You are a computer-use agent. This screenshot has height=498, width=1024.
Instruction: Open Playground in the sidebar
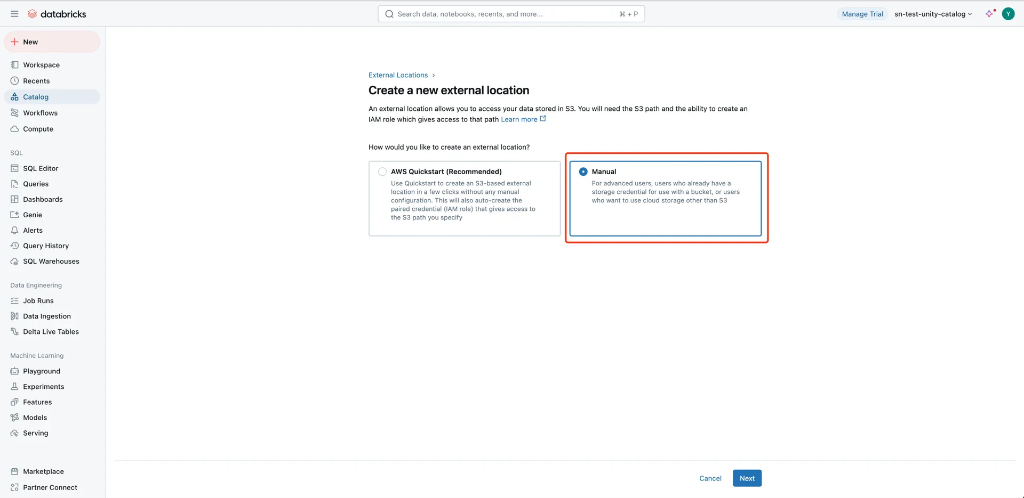pyautogui.click(x=52, y=371)
